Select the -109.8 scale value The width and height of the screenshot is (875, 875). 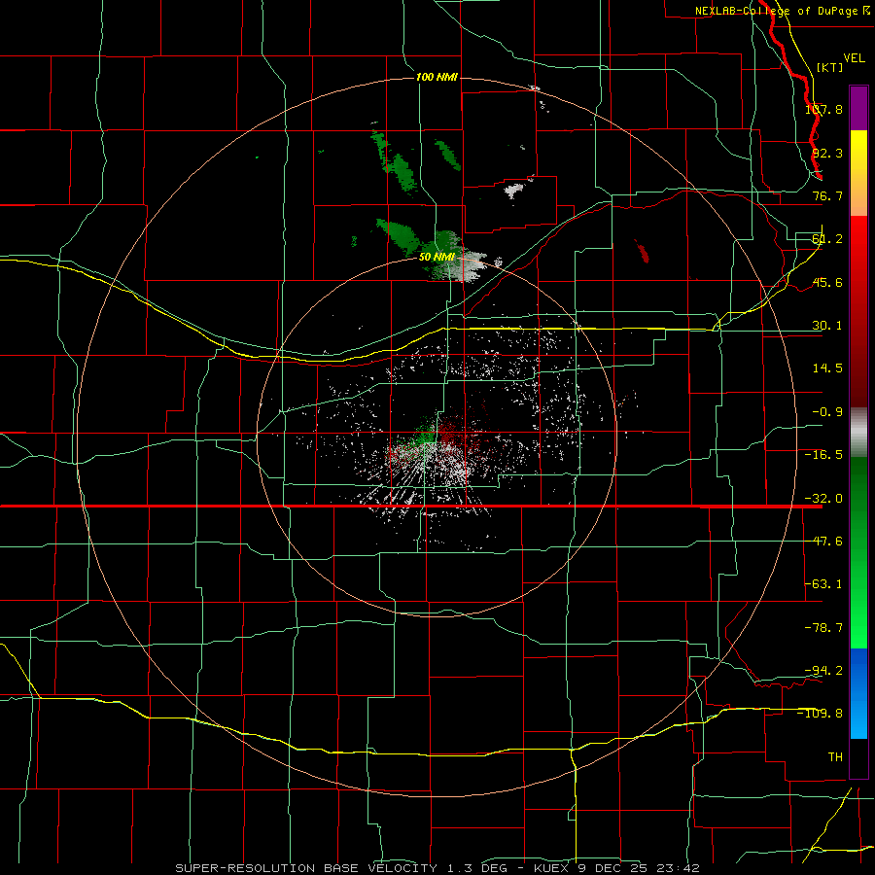821,714
